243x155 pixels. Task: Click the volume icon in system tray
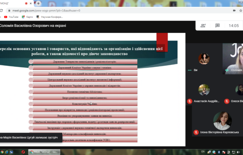click(x=238, y=152)
